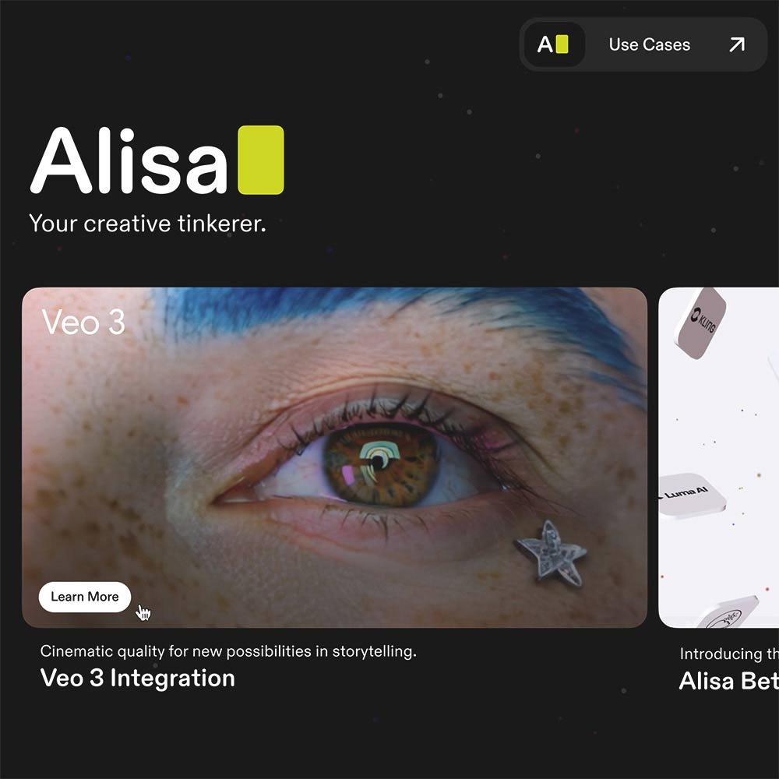The image size is (779, 779).
Task: Open the 'Veo 3 Integration' title link
Action: 138,678
